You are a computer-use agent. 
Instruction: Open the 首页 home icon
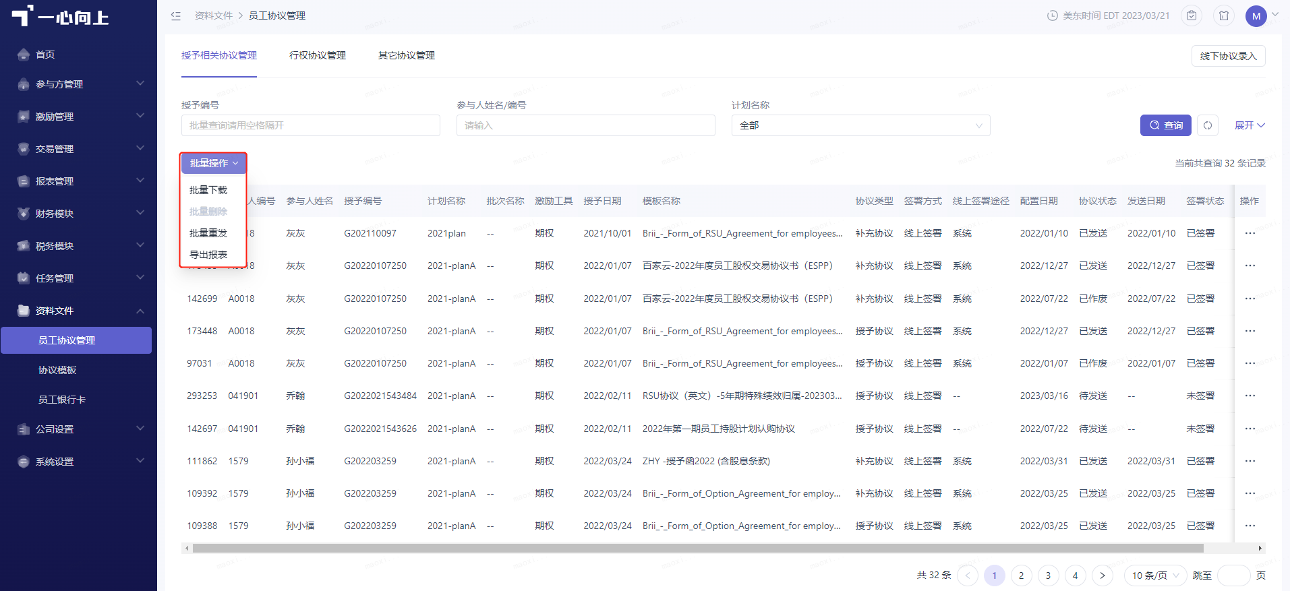24,55
